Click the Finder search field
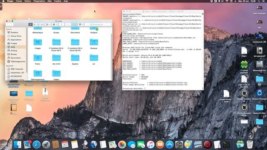 pos(98,25)
